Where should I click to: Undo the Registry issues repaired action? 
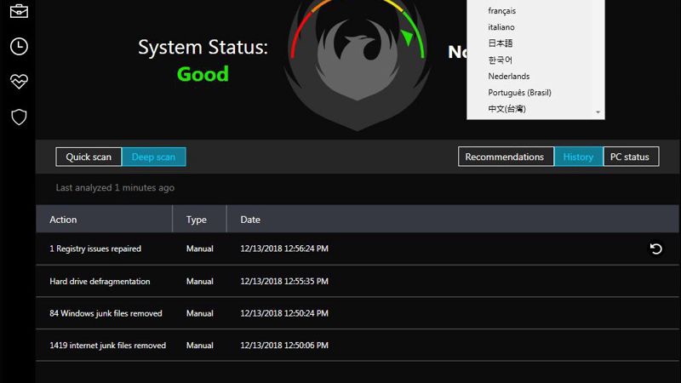click(655, 249)
